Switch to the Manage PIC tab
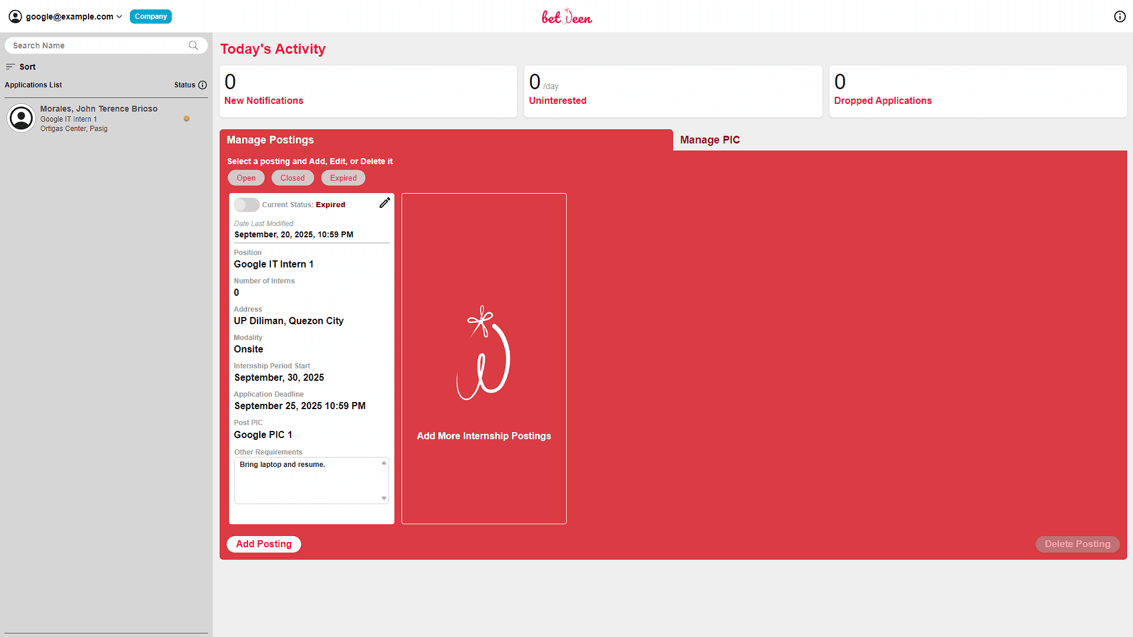 (x=710, y=140)
